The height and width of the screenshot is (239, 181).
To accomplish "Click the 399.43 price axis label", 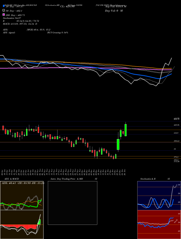I will (177, 141).
